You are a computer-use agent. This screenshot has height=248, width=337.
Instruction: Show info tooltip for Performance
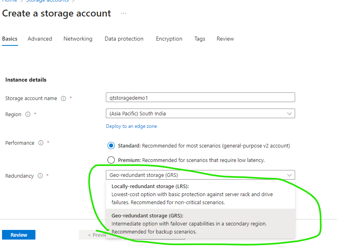41,143
